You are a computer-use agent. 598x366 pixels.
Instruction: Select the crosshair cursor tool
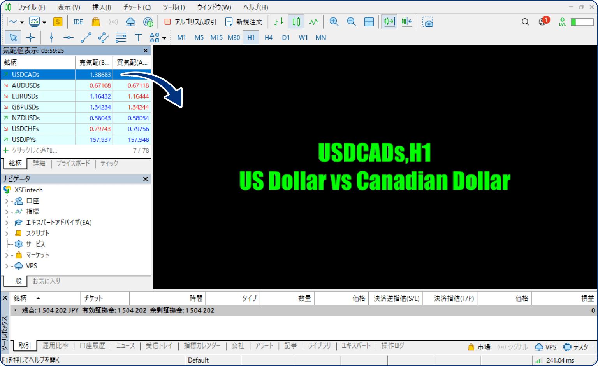tap(30, 38)
